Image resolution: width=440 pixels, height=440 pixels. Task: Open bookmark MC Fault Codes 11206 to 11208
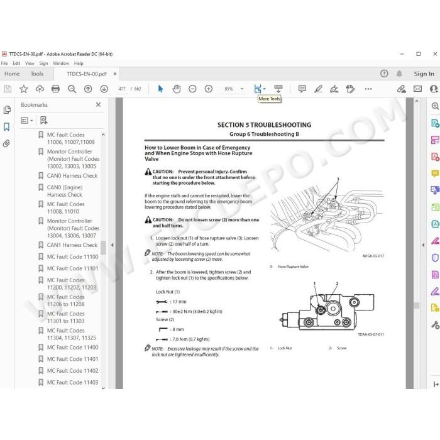65,300
